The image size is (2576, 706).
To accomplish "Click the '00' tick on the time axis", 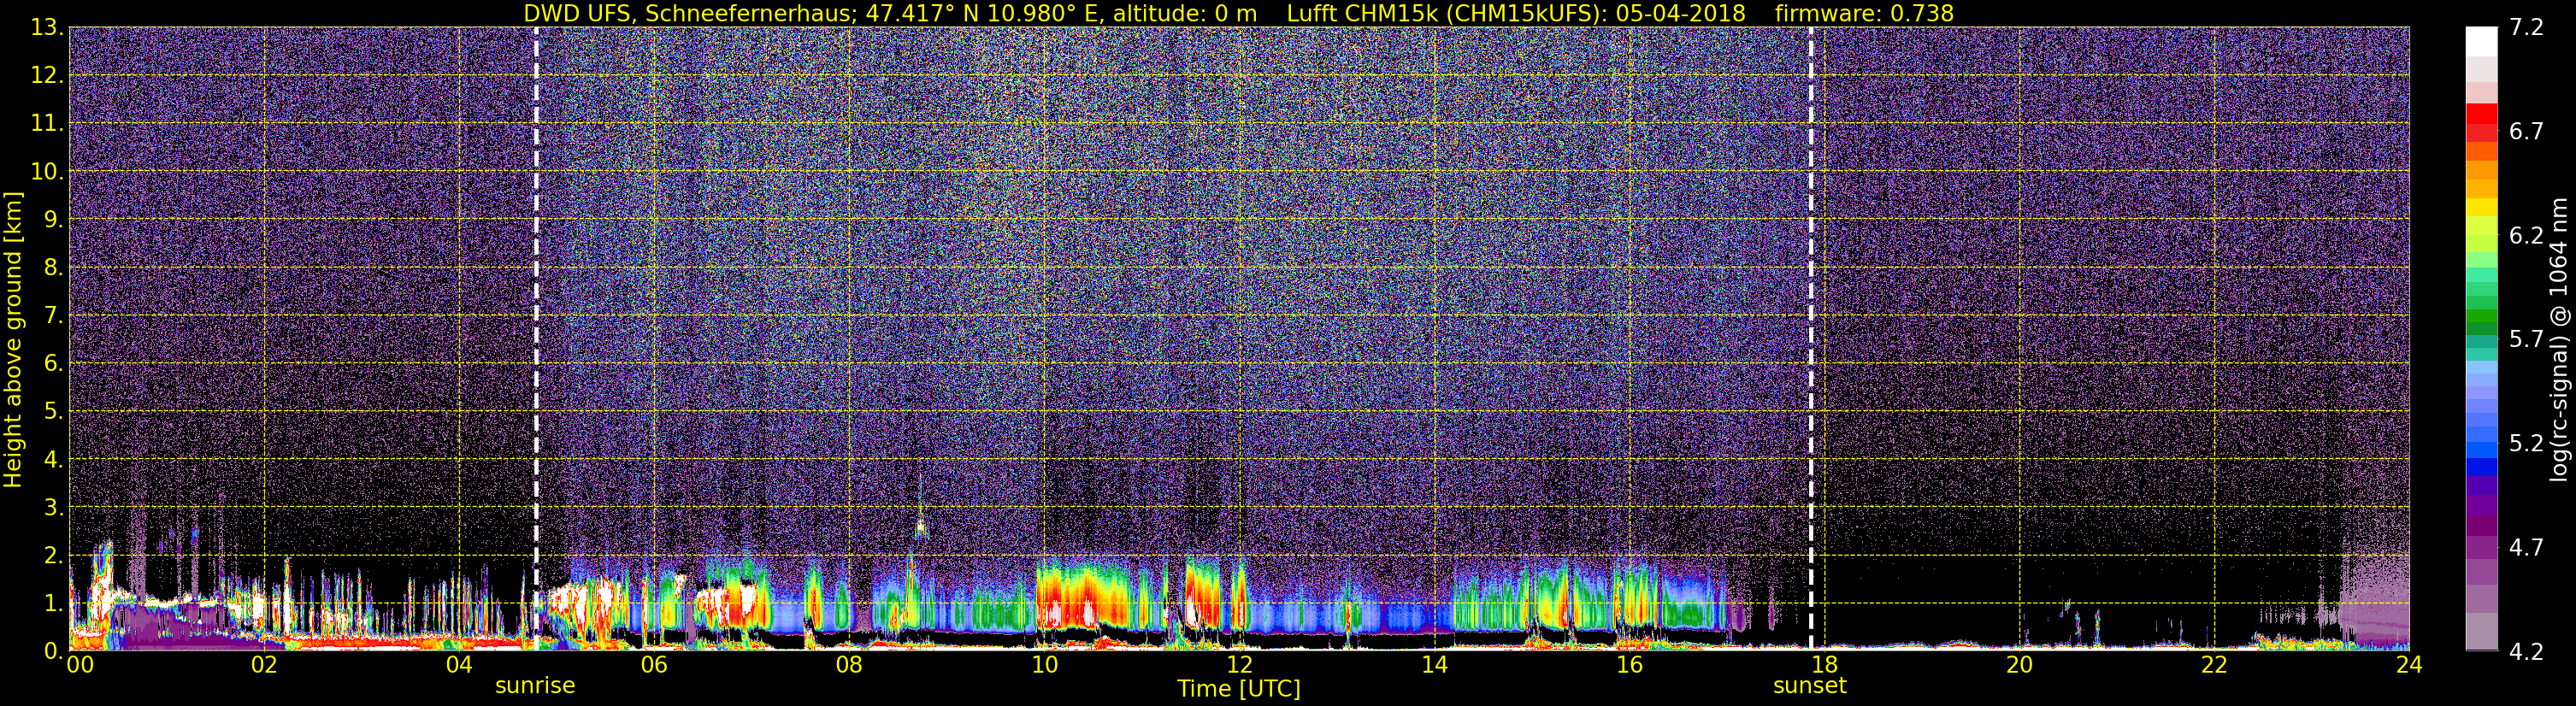I will point(79,665).
